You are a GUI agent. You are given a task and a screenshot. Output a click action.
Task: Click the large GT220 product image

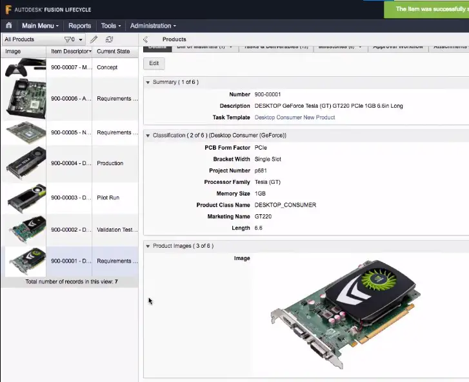(x=346, y=314)
